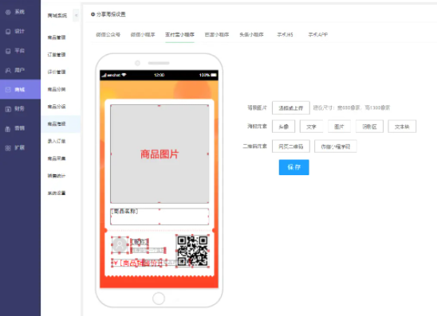The width and height of the screenshot is (437, 316).
Task: Add a 图片 poster element
Action: 339,127
